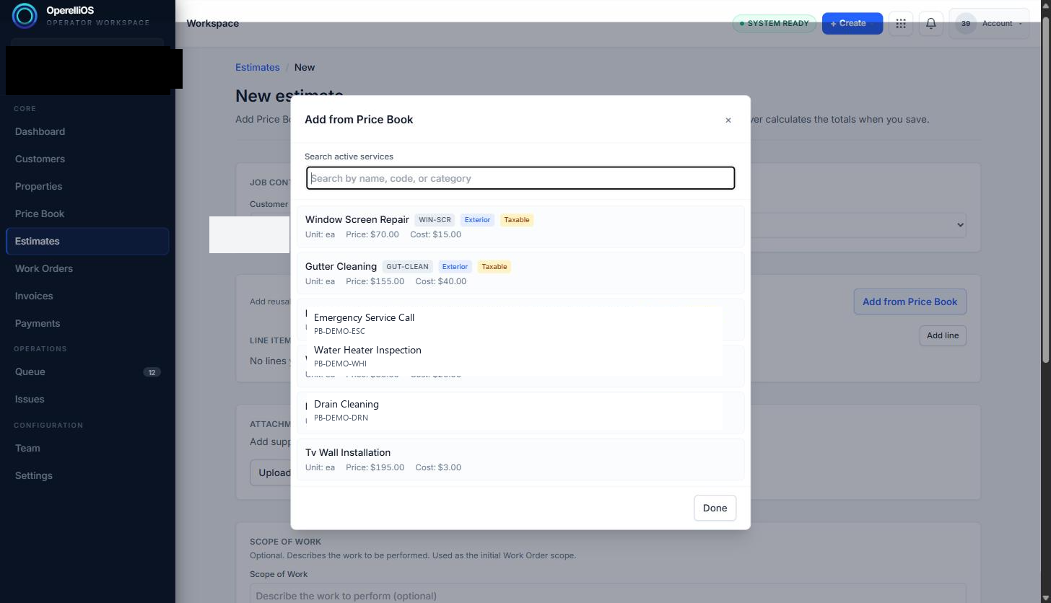This screenshot has height=603, width=1051.
Task: Open Dashboard in the sidebar
Action: (x=87, y=131)
